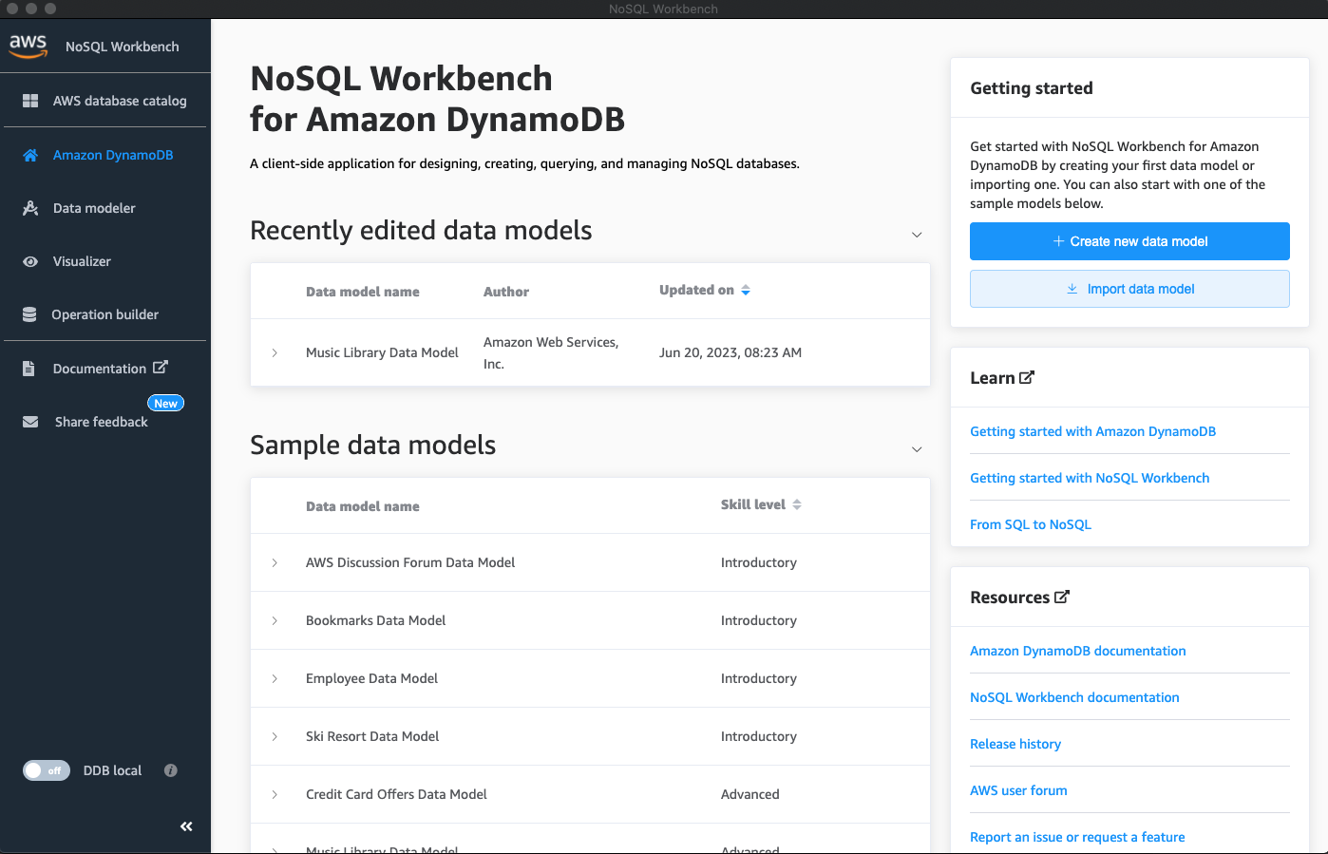This screenshot has width=1328, height=854.
Task: Click Author column header
Action: 506,292
